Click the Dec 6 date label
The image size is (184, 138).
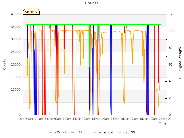pos(23,119)
